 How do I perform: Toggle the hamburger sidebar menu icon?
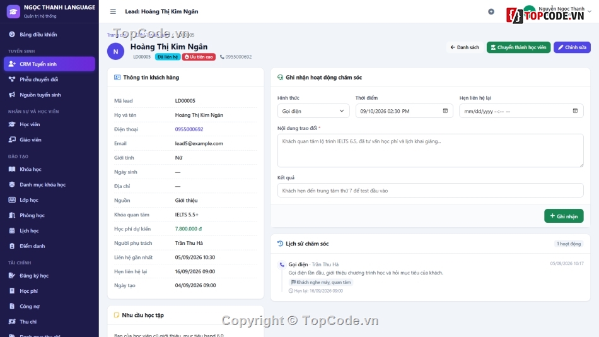tap(113, 11)
